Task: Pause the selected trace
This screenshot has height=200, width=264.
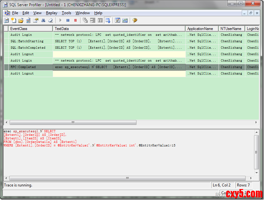Action: pos(68,20)
